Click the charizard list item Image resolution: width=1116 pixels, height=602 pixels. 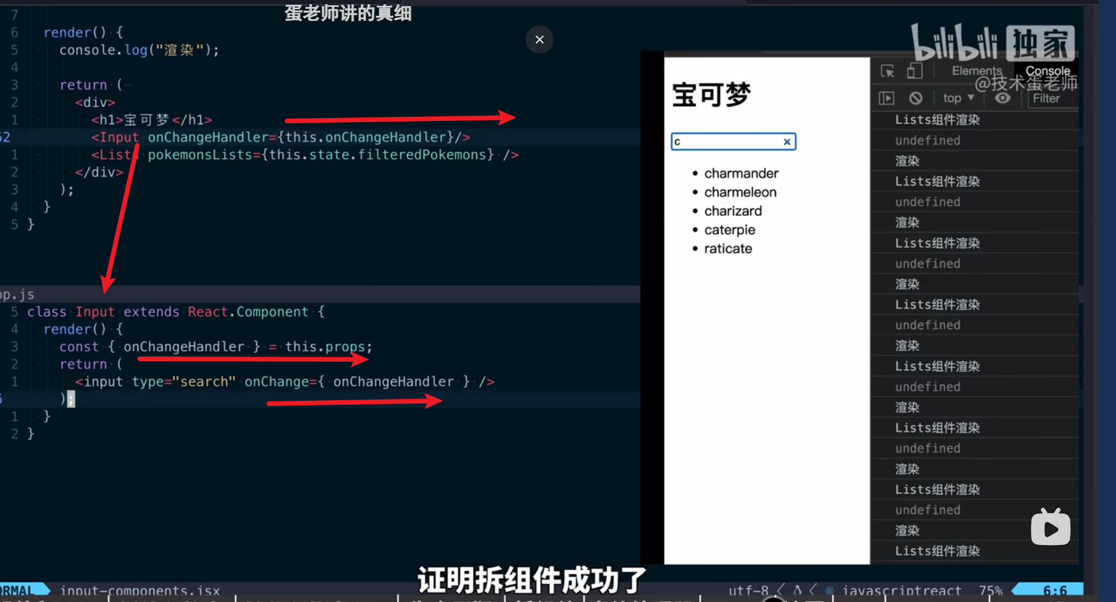[x=733, y=211]
